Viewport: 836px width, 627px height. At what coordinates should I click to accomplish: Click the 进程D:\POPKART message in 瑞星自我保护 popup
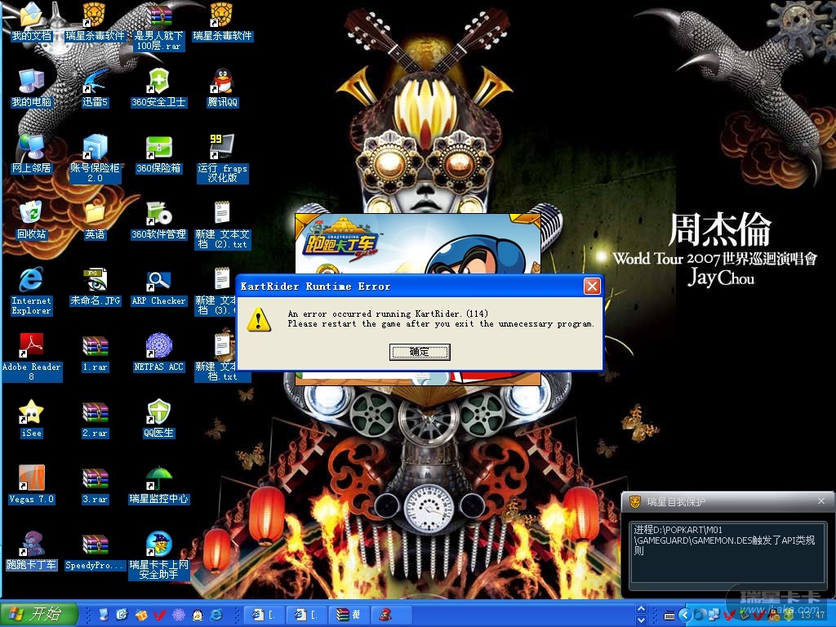coord(724,540)
